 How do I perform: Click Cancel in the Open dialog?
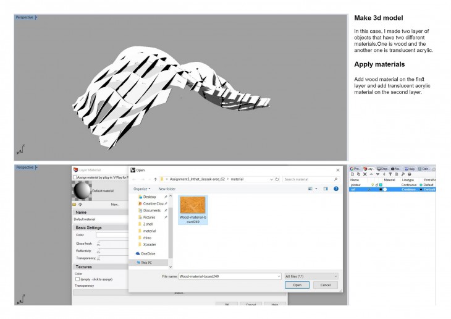click(326, 285)
